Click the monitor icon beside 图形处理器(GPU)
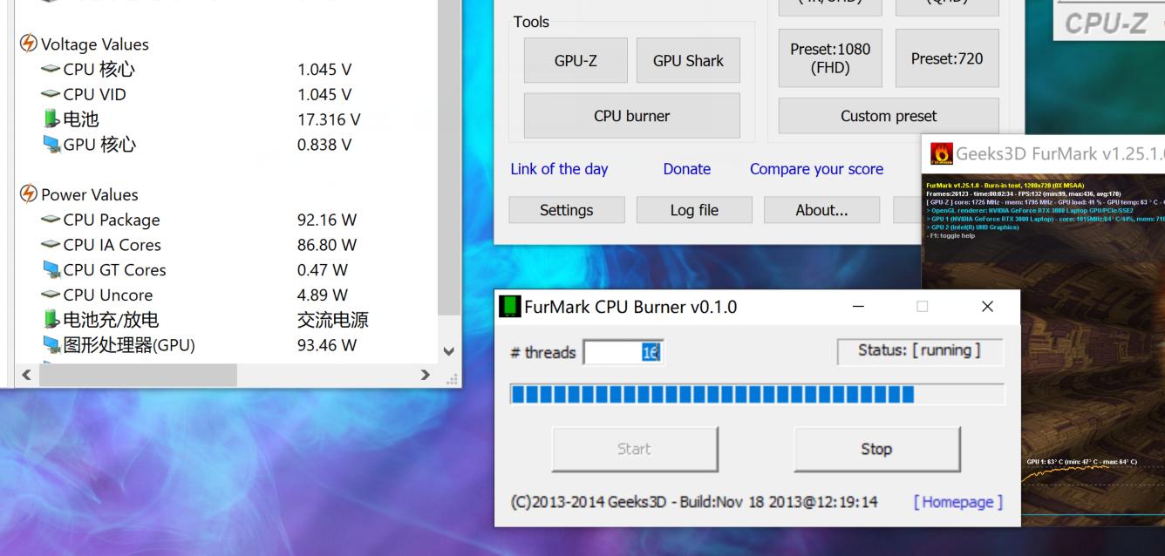Image resolution: width=1165 pixels, height=556 pixels. tap(51, 345)
